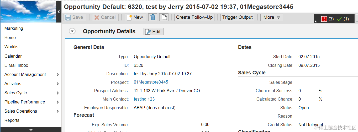This screenshot has height=132, width=358.
Task: Click the green success message checkmark
Action: pyautogui.click(x=339, y=19)
